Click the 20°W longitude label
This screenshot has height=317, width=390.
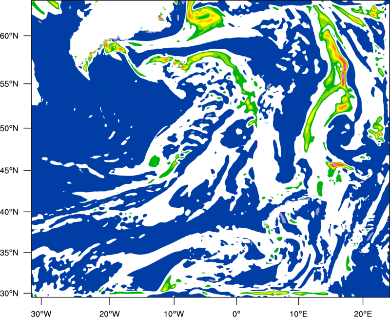110,314
